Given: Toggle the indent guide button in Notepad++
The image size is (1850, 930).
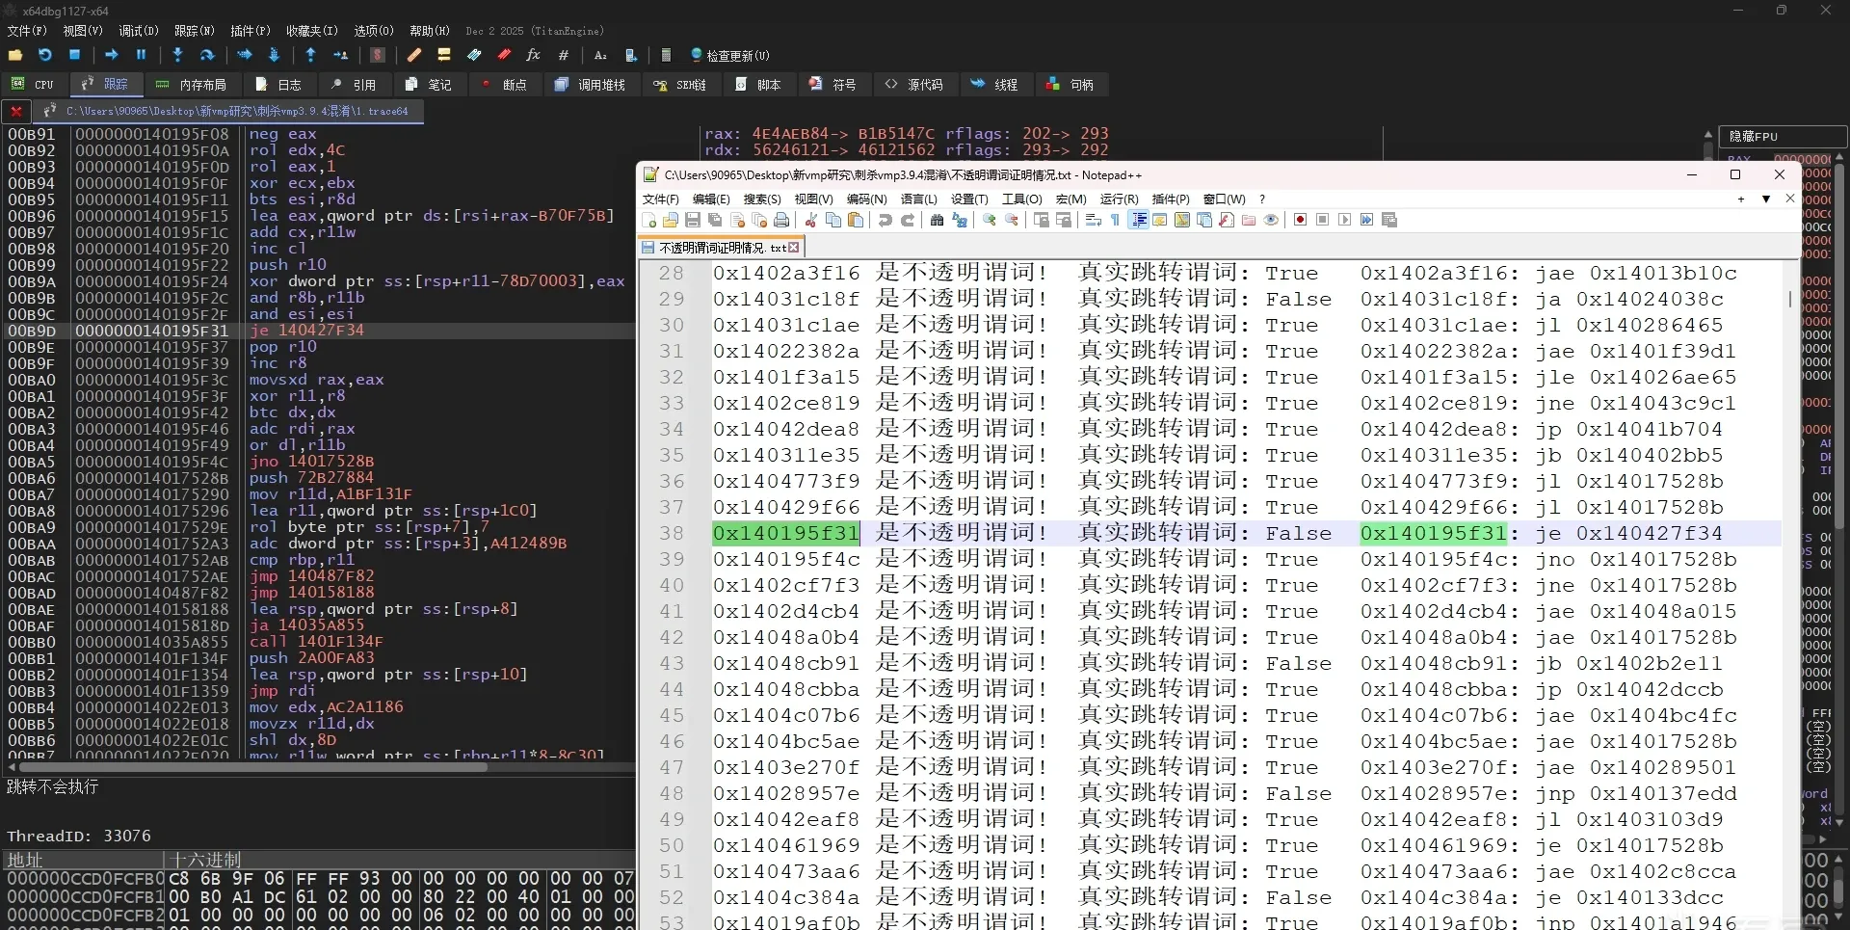Looking at the screenshot, I should (x=1139, y=220).
